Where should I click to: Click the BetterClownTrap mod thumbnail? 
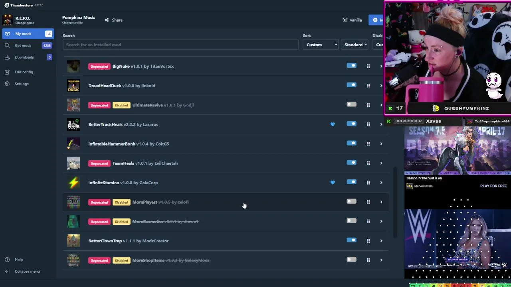[x=73, y=241]
